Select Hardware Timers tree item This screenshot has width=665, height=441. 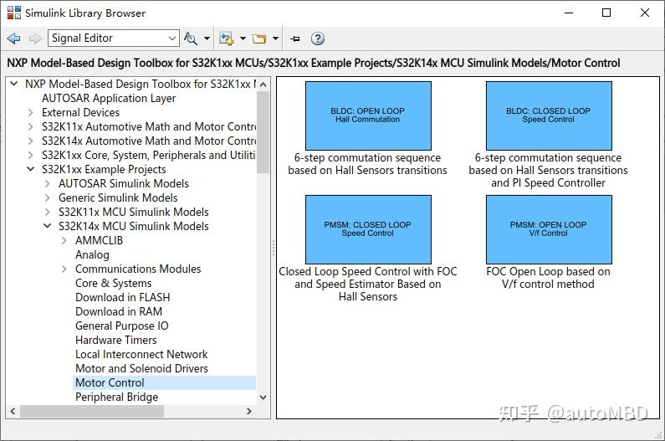(x=115, y=340)
